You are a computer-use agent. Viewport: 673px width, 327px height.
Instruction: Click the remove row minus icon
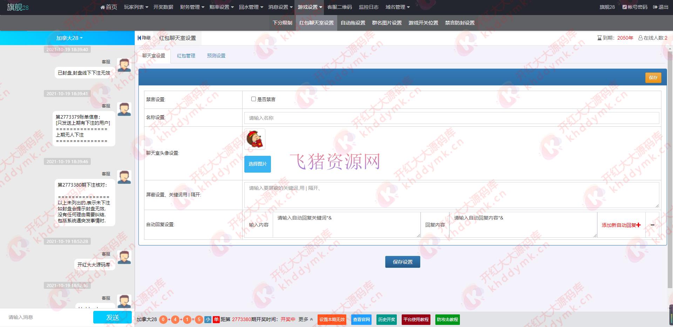click(x=653, y=225)
